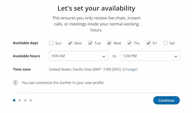Click chevron arrow of start time selector
This screenshot has width=192, height=113.
tap(104, 56)
